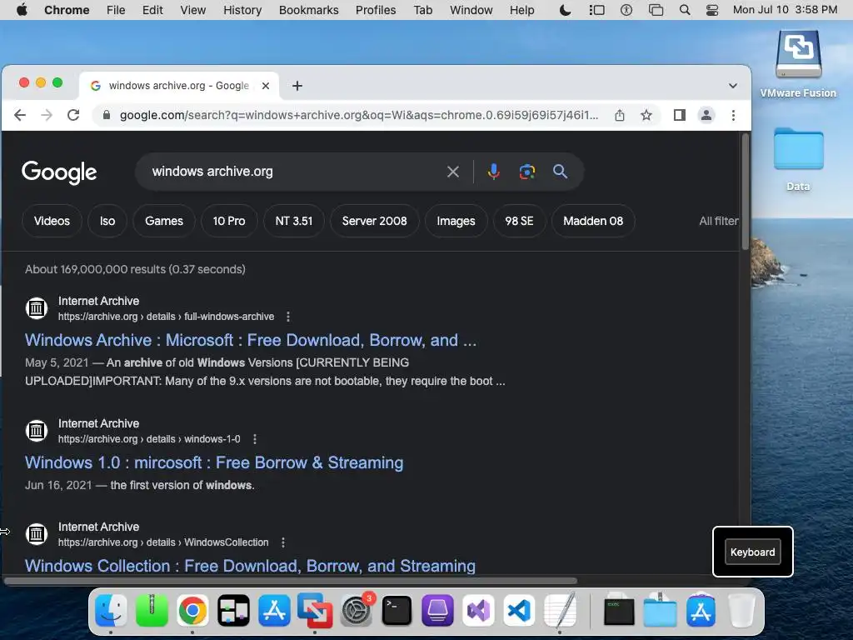Click the horizontal scrollbar at page bottom
The height and width of the screenshot is (640, 853).
tap(291, 580)
